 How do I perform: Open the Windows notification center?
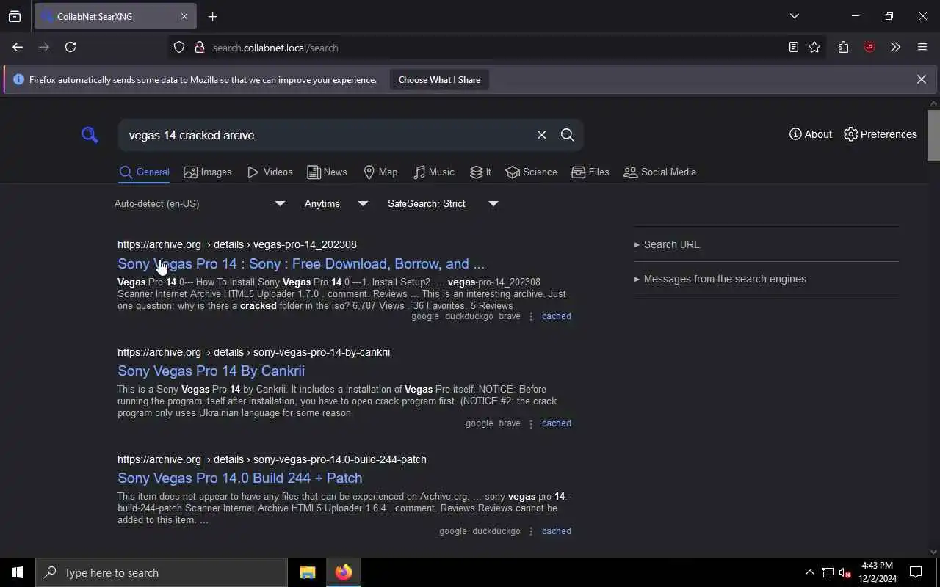916,572
